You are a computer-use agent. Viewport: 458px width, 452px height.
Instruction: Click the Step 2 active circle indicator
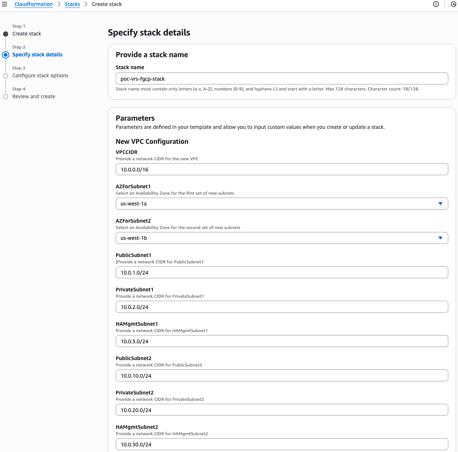[6, 55]
